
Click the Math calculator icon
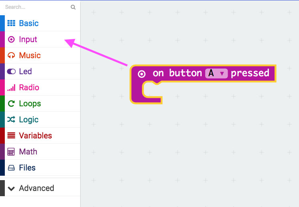coord(11,152)
